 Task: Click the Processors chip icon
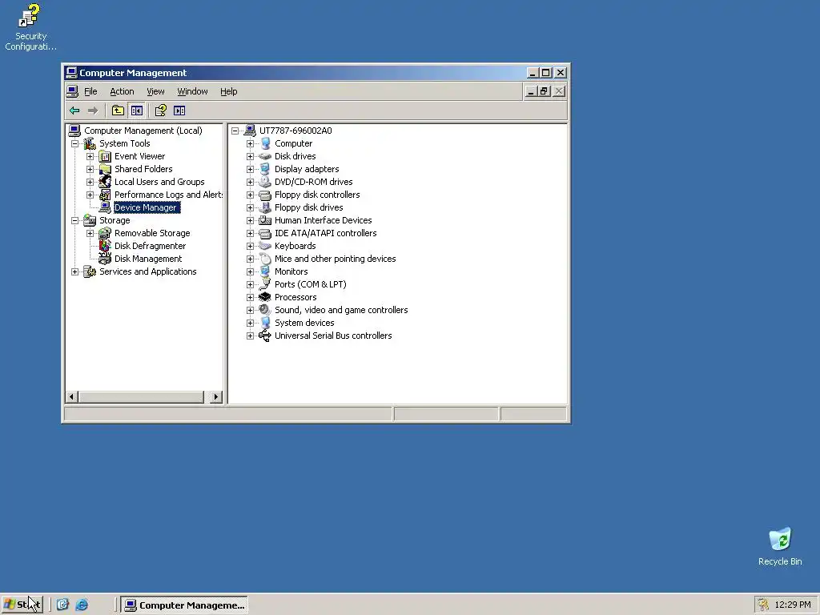[265, 297]
